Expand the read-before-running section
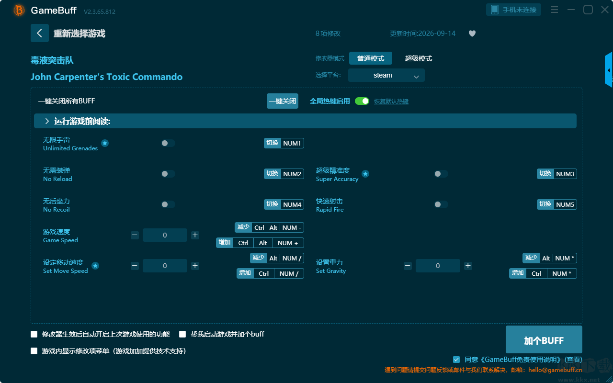613x383 pixels. click(305, 121)
